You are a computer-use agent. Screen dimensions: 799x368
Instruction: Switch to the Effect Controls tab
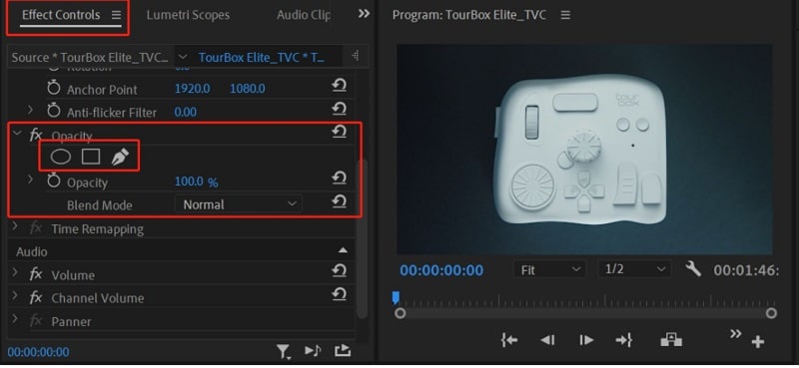pyautogui.click(x=61, y=15)
